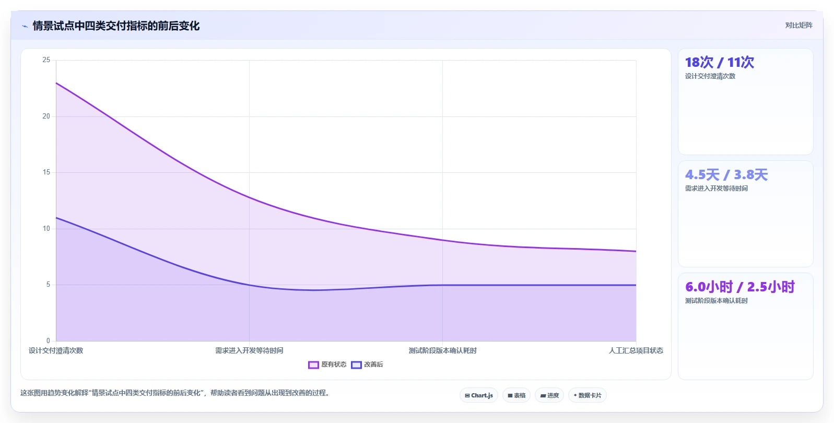
Task: Click the y-axis value 20
Action: click(46, 116)
